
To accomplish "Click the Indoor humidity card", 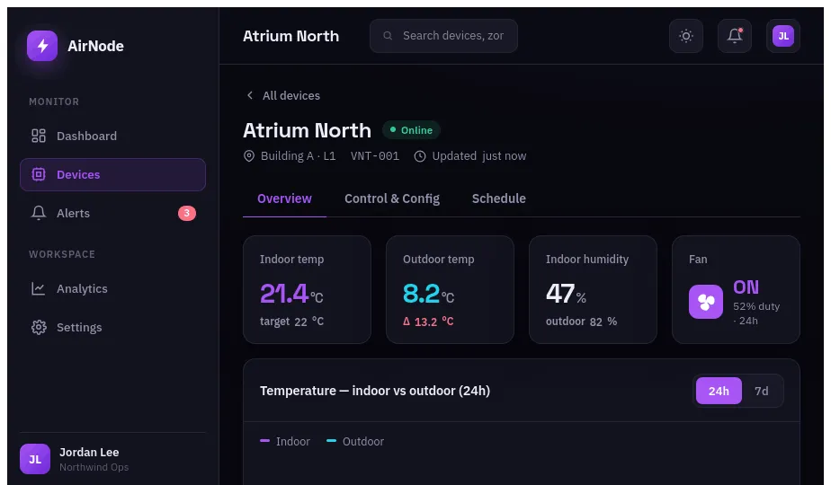I will point(593,289).
